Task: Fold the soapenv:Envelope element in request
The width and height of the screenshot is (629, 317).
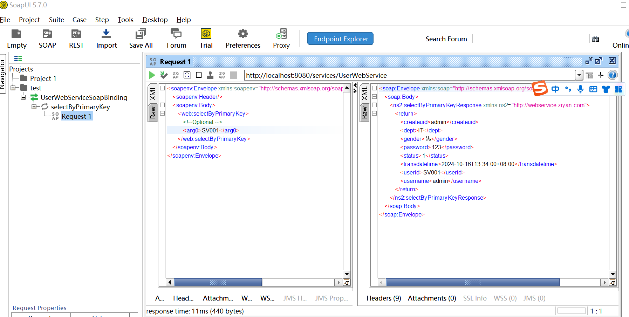Action: [x=163, y=88]
